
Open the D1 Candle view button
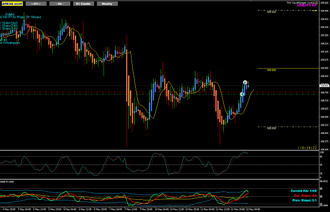coord(83,4)
